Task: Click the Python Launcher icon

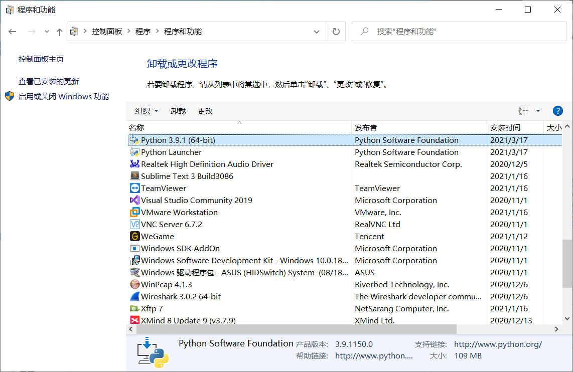Action: tap(134, 152)
